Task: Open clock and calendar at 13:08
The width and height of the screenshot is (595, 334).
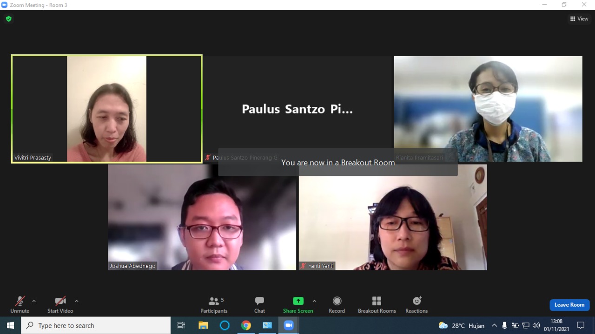Action: (x=556, y=325)
